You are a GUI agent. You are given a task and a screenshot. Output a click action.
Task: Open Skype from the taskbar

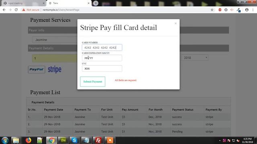[x=74, y=140]
